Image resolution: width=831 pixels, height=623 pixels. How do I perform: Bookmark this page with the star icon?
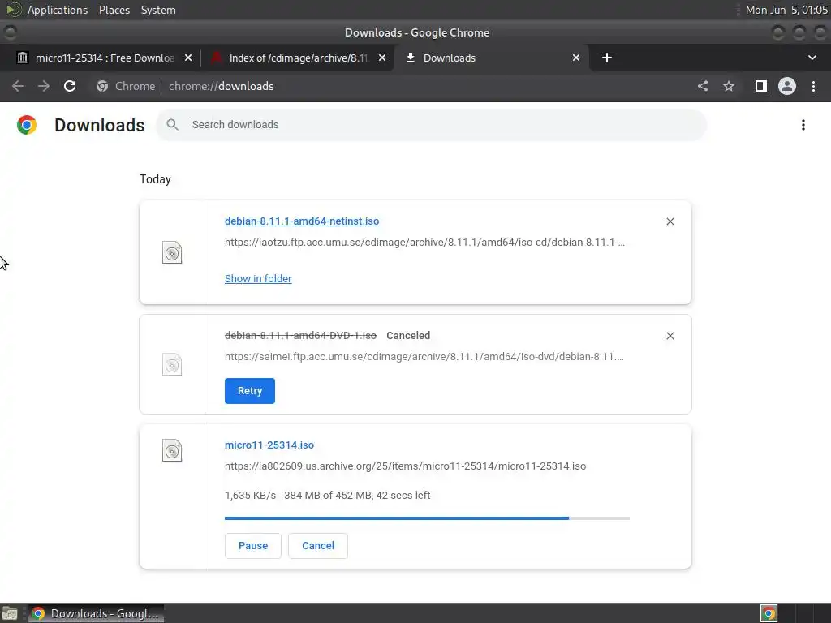[x=729, y=86]
